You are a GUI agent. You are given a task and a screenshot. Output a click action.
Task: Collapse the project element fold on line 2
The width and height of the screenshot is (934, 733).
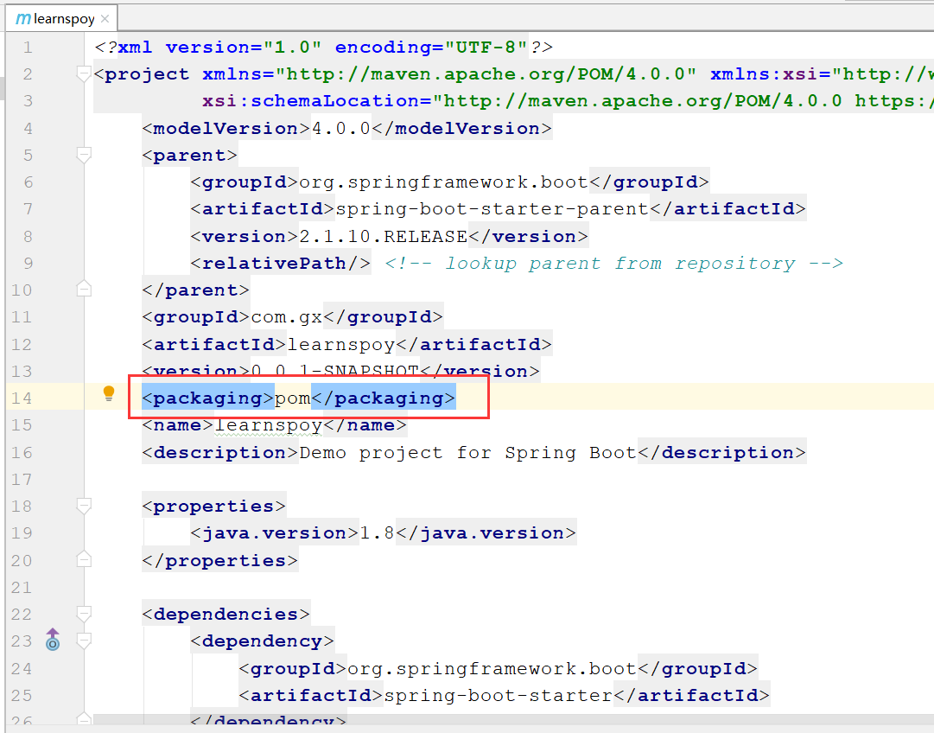84,73
